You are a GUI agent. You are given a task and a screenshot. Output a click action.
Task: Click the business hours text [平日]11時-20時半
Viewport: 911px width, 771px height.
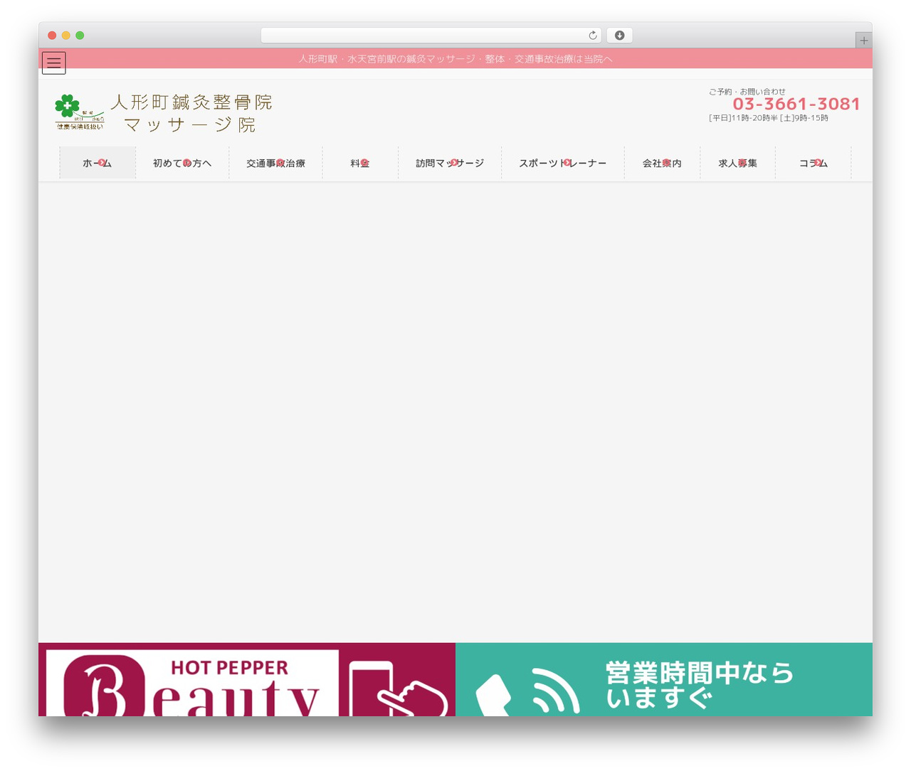click(769, 118)
